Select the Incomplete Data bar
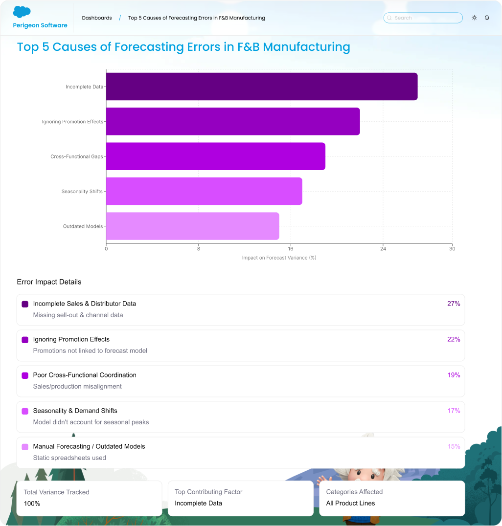 tap(261, 87)
